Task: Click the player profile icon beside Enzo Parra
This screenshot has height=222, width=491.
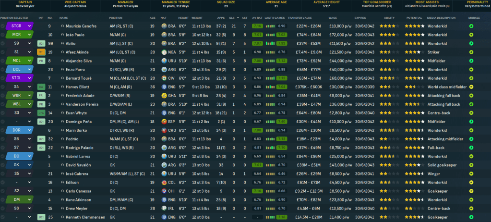Action: coord(62,70)
